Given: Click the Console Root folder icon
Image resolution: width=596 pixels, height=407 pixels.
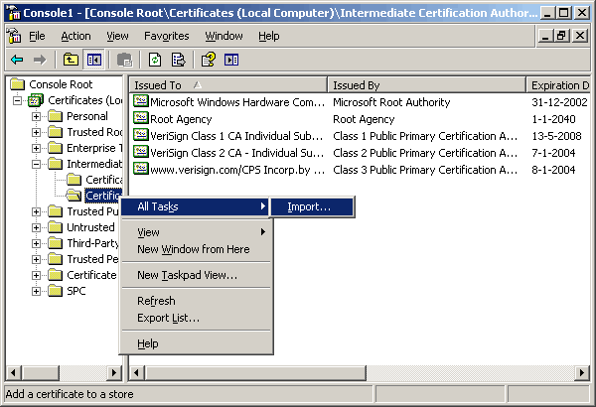Looking at the screenshot, I should click(x=18, y=84).
